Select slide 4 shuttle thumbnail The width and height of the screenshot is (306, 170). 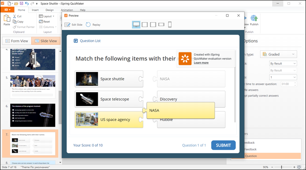[x=33, y=59]
